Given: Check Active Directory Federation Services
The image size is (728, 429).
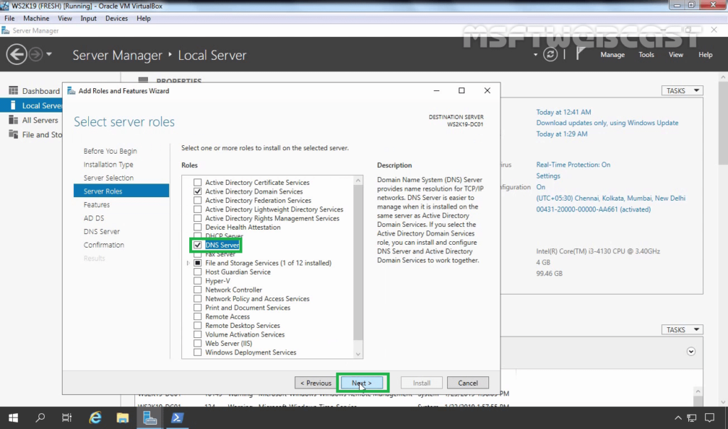Looking at the screenshot, I should (x=198, y=201).
